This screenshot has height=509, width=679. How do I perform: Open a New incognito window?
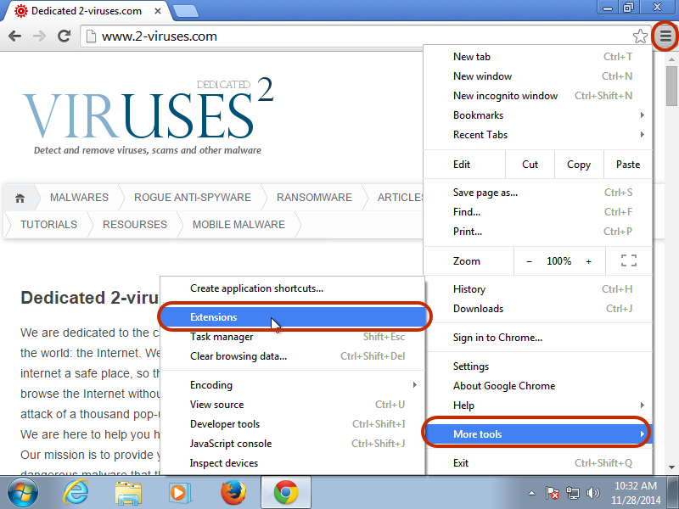point(538,96)
